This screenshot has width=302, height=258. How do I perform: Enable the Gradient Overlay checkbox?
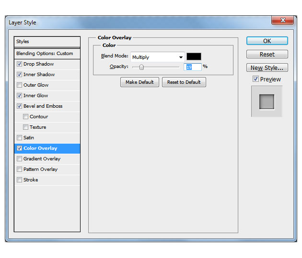pos(19,159)
